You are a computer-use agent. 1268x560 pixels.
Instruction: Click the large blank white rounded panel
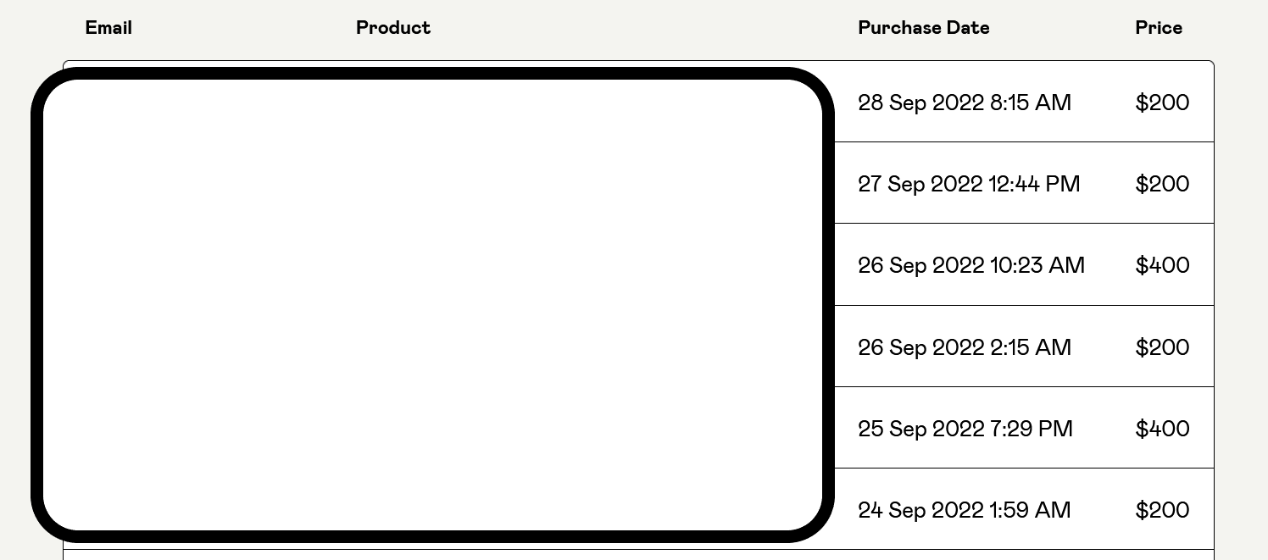433,305
